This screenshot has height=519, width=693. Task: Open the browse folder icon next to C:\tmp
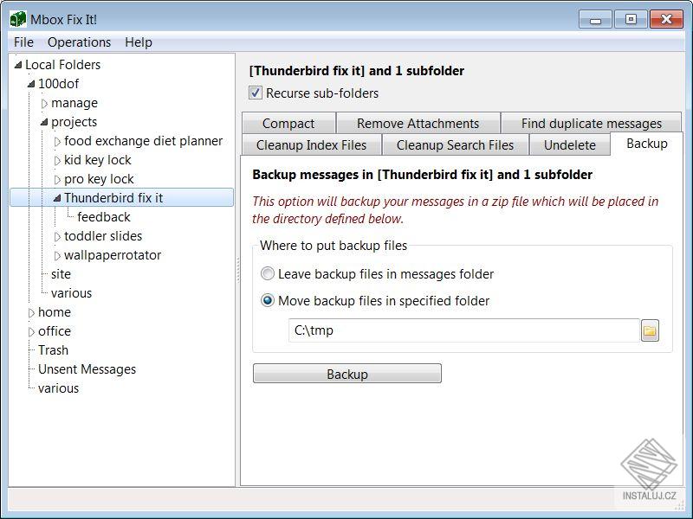(x=651, y=330)
